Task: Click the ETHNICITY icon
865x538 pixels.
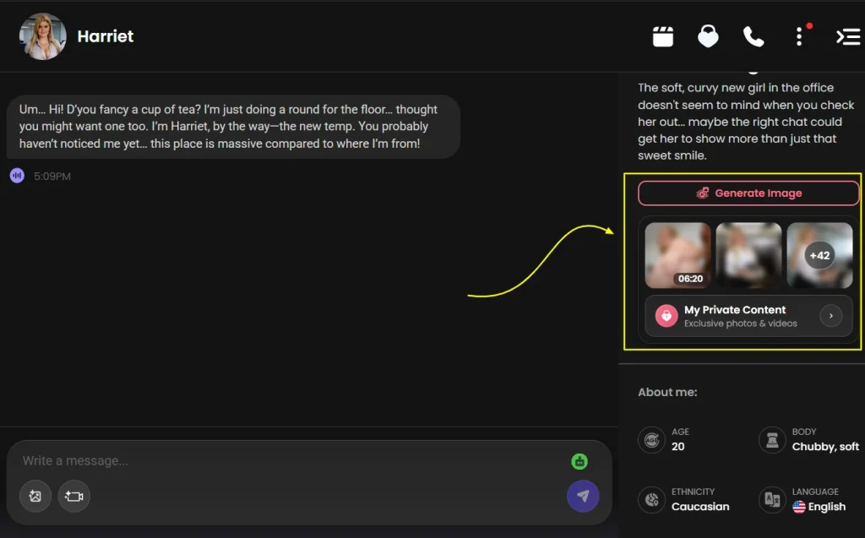Action: (651, 500)
